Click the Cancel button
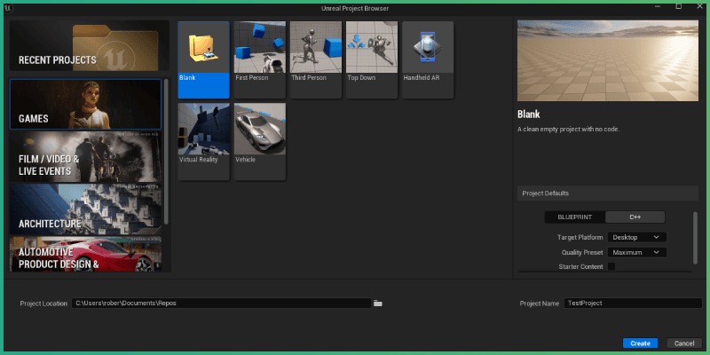710x355 pixels. (x=684, y=343)
